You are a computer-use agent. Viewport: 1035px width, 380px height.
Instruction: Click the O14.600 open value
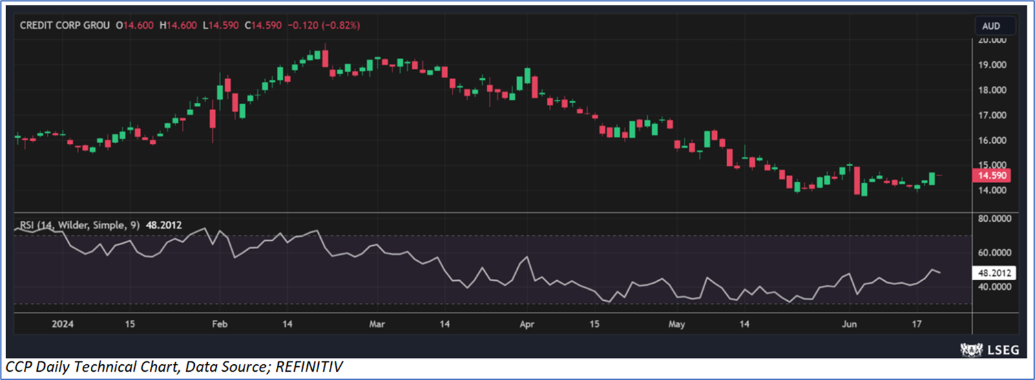click(x=136, y=25)
